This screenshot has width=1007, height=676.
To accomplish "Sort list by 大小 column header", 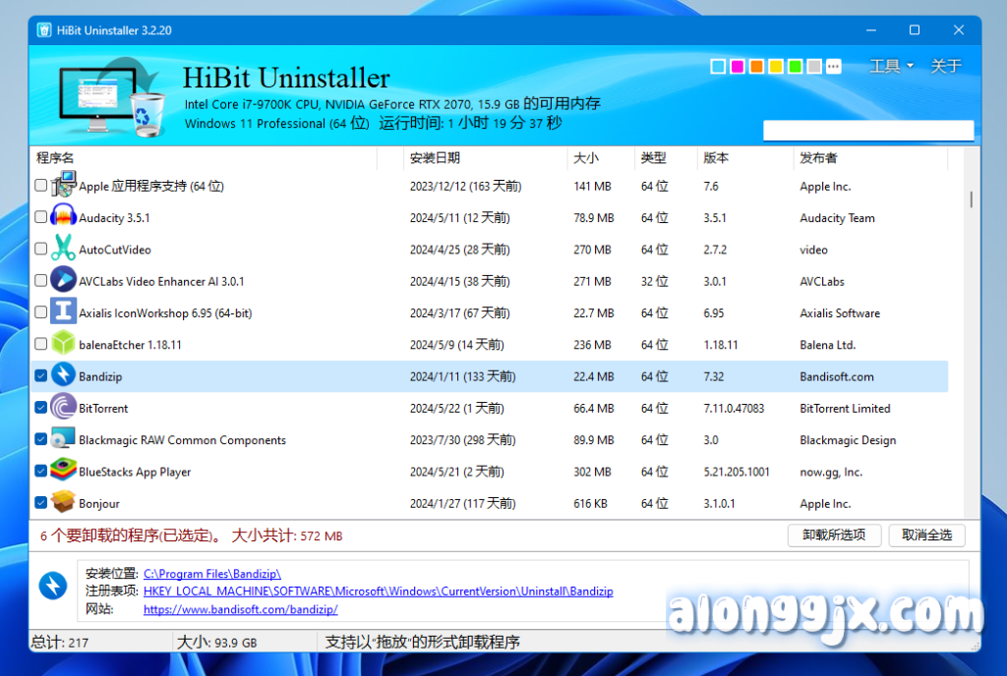I will click(584, 158).
